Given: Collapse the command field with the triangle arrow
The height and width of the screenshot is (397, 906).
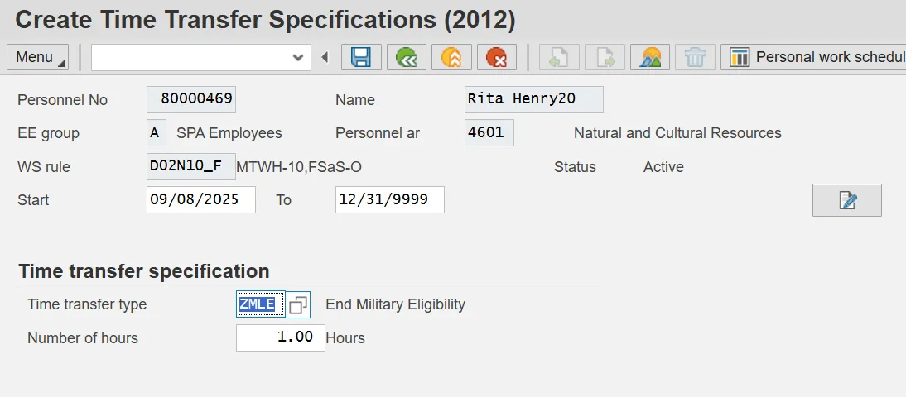Looking at the screenshot, I should pos(325,57).
